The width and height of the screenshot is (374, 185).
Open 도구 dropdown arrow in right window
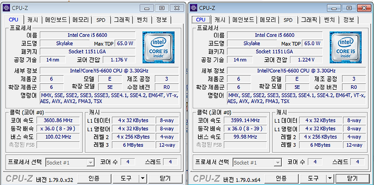330,178
